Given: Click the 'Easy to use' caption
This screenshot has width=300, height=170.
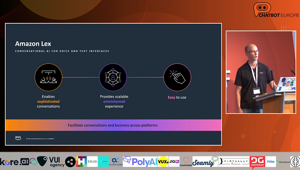Looking at the screenshot, I should click(x=177, y=97).
